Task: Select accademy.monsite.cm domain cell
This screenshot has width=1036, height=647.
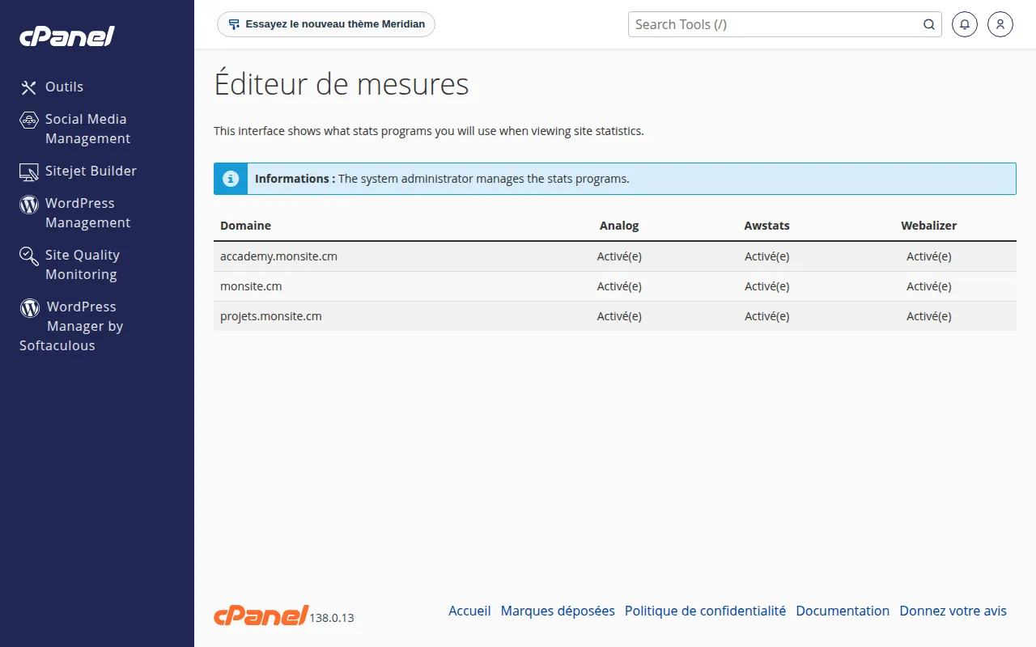Action: [x=278, y=256]
